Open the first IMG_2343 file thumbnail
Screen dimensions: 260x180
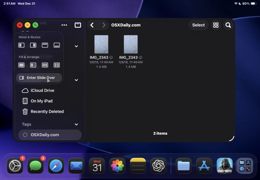pyautogui.click(x=101, y=44)
